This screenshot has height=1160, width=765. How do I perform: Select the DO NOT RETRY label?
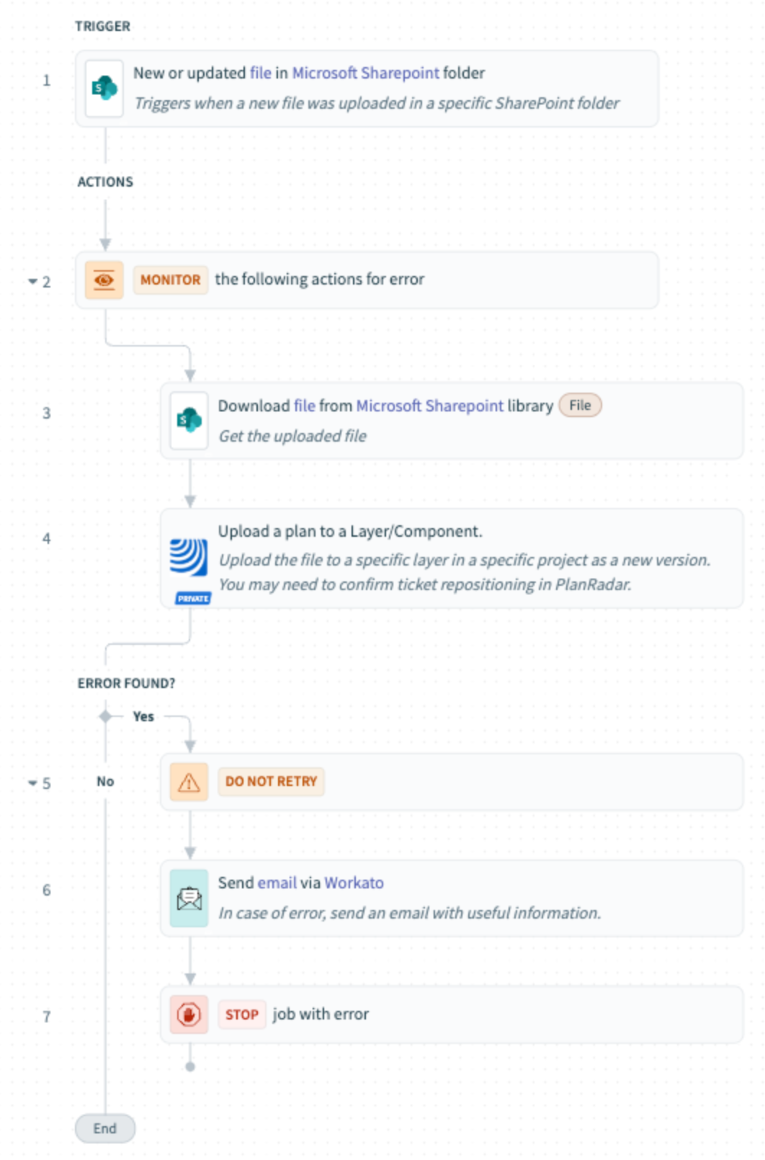(x=271, y=782)
